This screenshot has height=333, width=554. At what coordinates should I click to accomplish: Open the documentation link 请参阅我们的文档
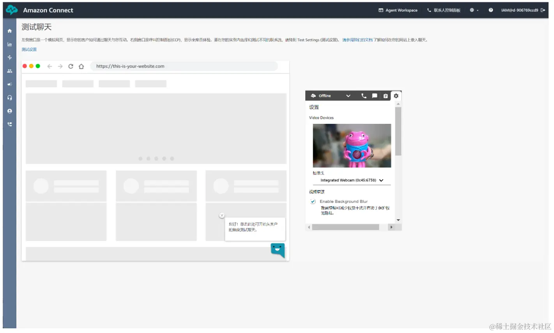[x=358, y=40]
